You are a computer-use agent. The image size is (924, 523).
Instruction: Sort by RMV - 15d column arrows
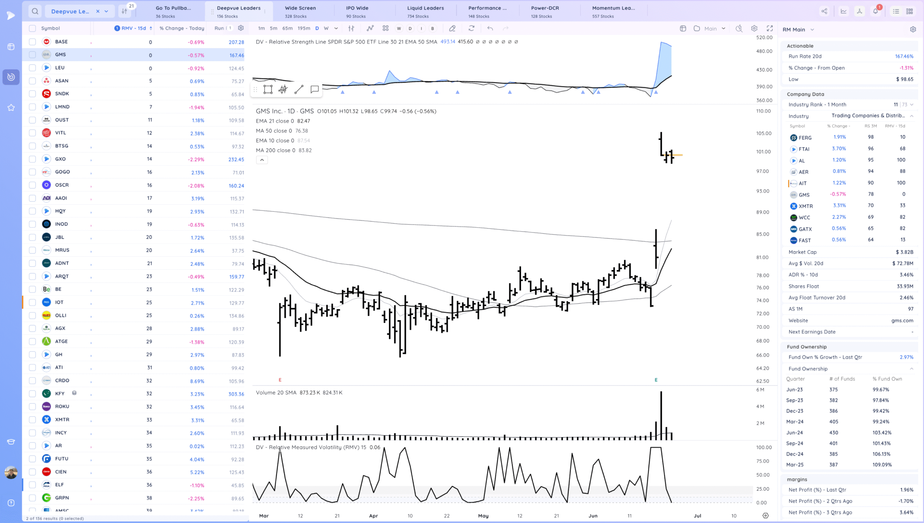[151, 28]
